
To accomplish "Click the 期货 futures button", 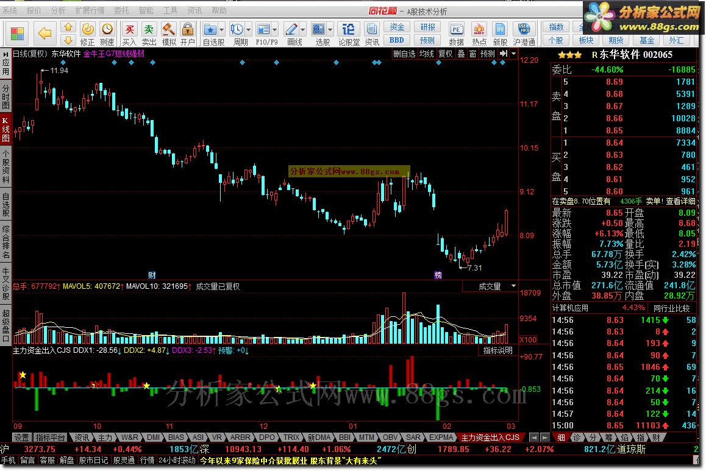I will point(616,40).
